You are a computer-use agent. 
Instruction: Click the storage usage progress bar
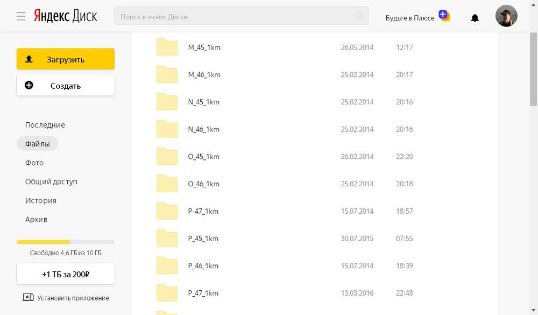pos(65,242)
